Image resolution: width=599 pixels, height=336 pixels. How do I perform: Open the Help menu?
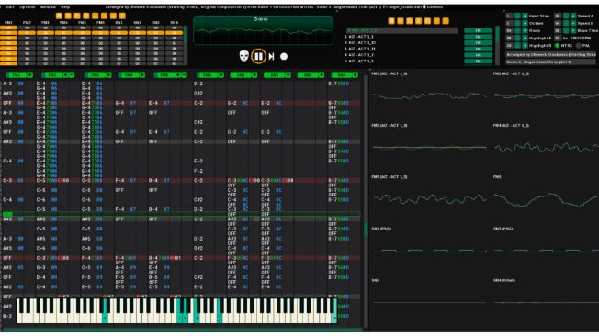(65, 6)
